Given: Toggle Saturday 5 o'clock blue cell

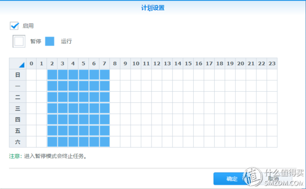Looking at the screenshot, I should click(x=84, y=142).
